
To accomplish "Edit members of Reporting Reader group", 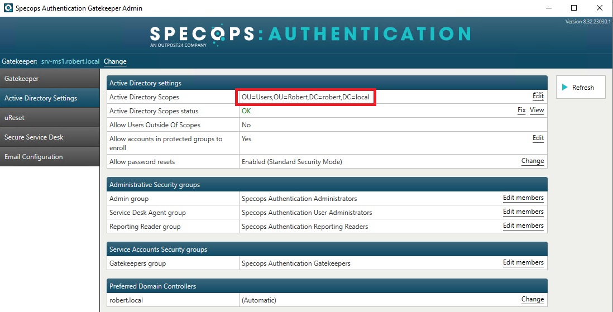I will [x=523, y=226].
